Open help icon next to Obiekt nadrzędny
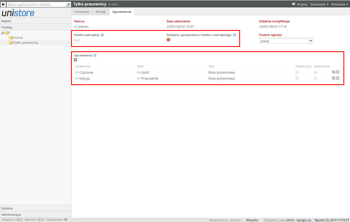Viewport: 350px width, 222px height. pos(102,35)
